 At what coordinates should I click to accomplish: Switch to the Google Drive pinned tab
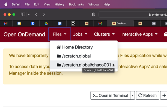tap(46, 23)
